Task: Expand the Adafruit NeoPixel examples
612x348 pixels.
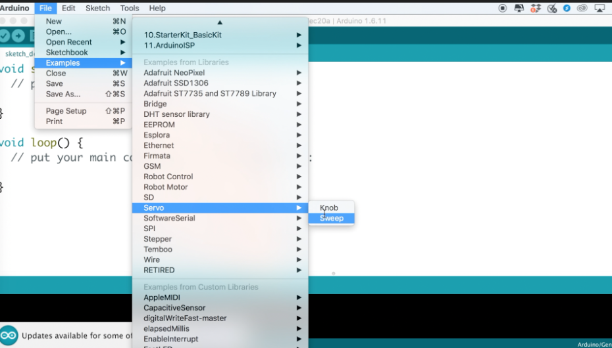Action: (220, 73)
